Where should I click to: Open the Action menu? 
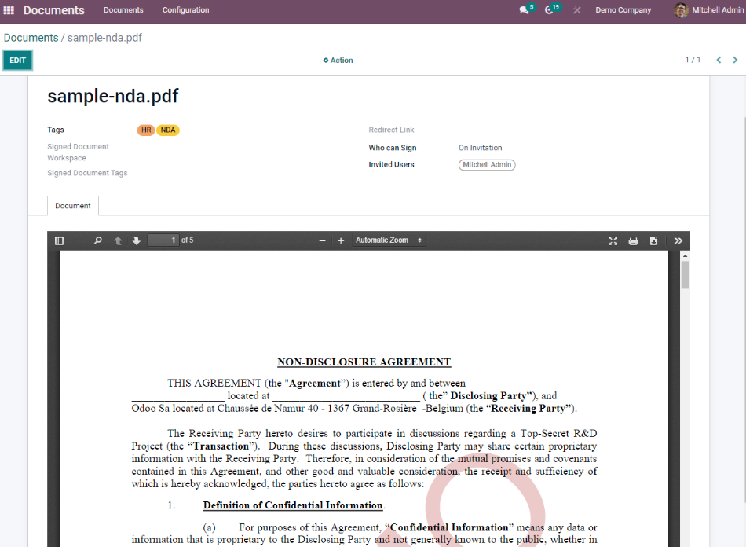click(338, 60)
